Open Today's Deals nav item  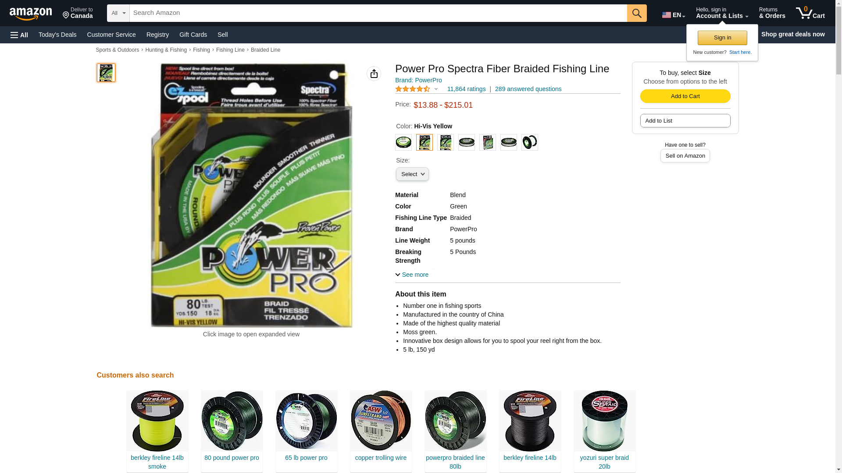click(57, 35)
